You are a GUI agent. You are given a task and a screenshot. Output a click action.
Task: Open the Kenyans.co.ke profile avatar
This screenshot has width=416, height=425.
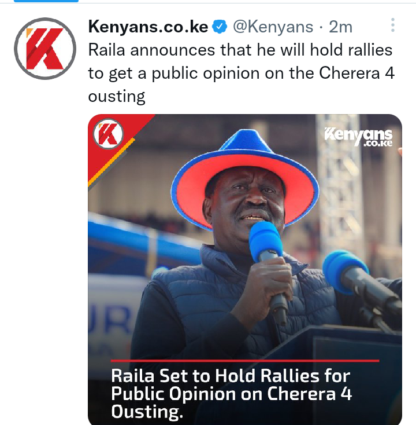click(x=45, y=49)
